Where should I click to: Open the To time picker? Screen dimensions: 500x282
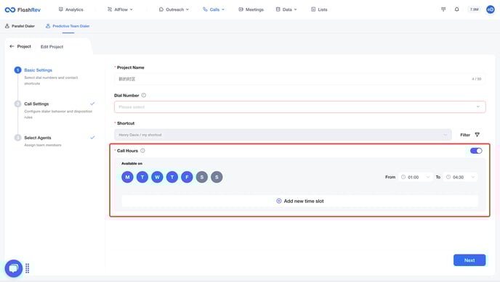461,177
